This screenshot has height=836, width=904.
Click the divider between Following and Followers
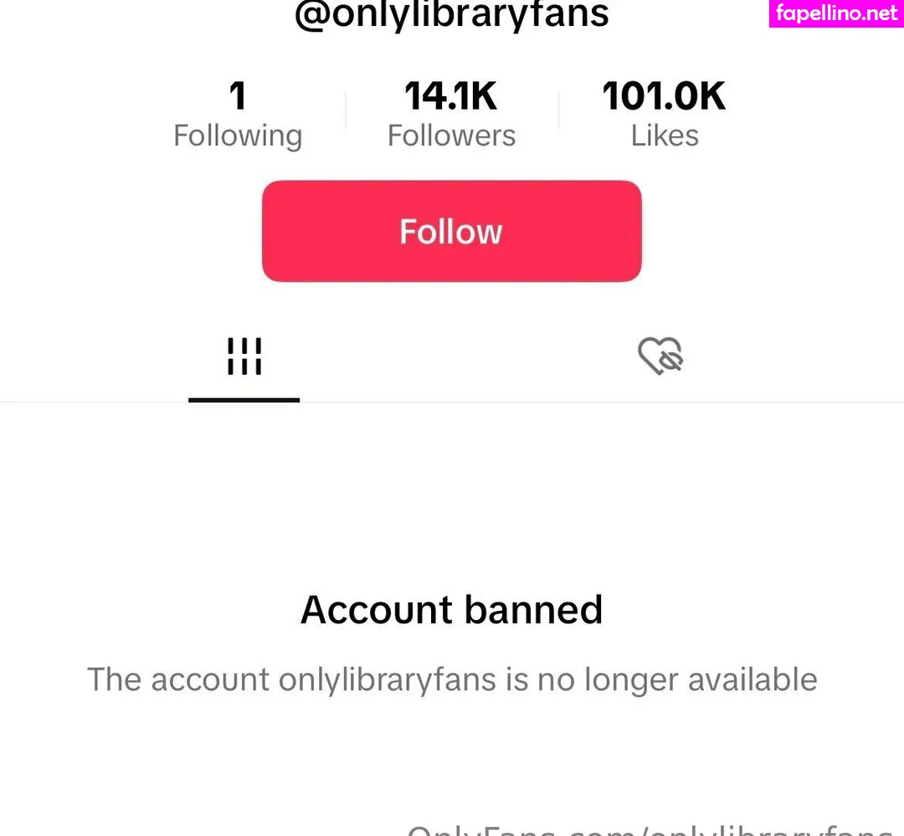pos(345,109)
